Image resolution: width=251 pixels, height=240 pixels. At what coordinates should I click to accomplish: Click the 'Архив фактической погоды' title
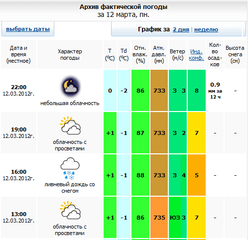(x=124, y=7)
